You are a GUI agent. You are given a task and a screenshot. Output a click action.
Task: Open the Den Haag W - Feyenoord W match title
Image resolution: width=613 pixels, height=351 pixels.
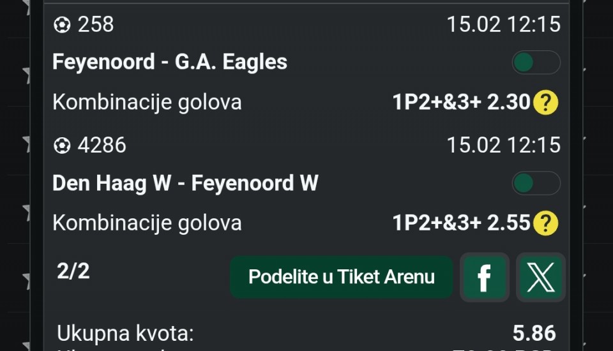coord(185,183)
